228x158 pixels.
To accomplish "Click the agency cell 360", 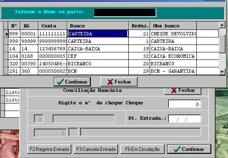I will (x=29, y=71).
